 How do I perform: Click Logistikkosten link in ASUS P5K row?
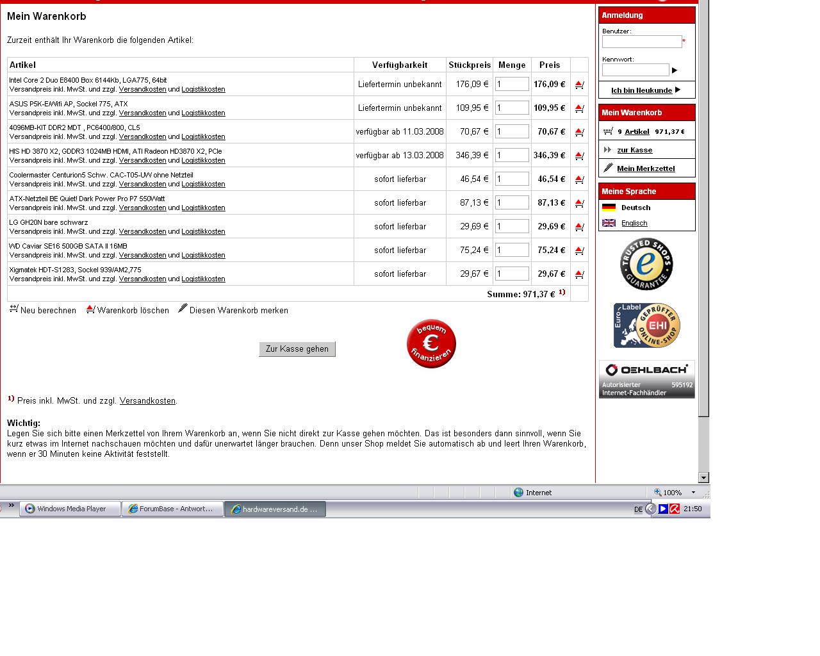203,113
